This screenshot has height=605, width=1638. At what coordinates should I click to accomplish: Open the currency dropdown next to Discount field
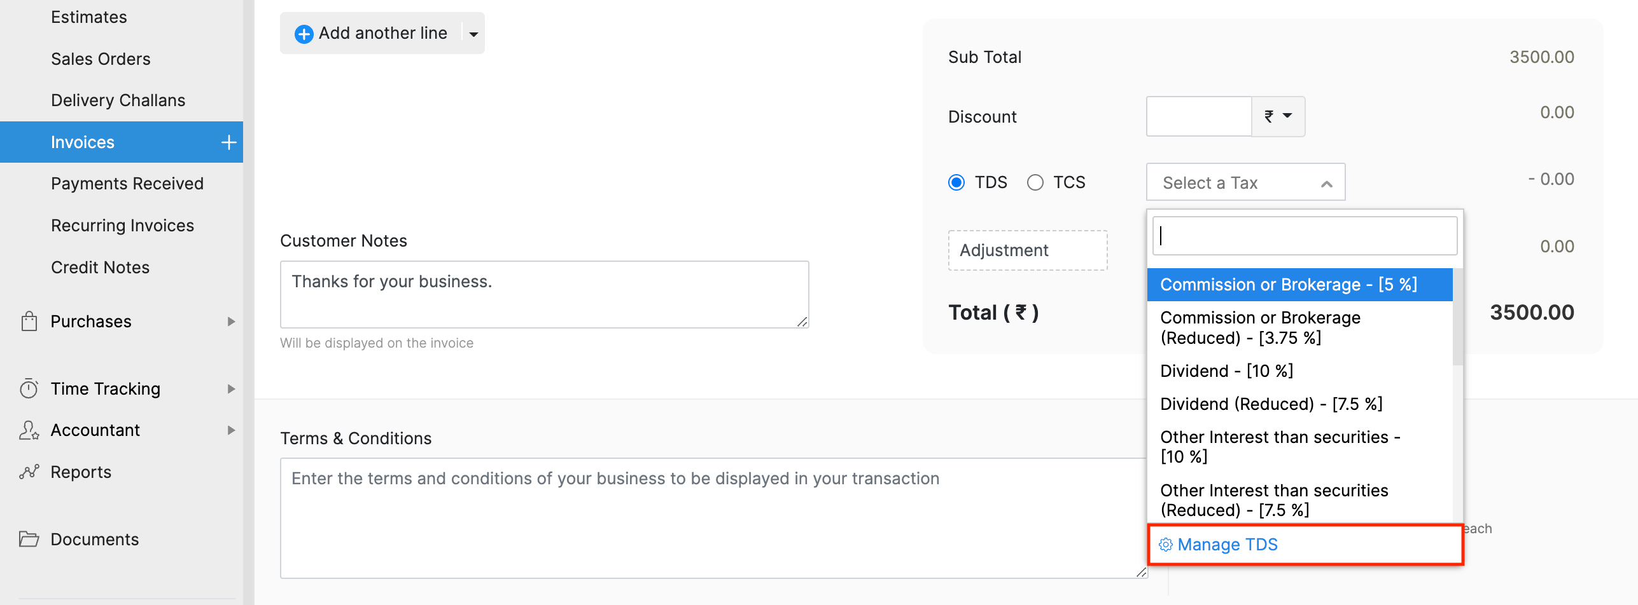(1277, 116)
